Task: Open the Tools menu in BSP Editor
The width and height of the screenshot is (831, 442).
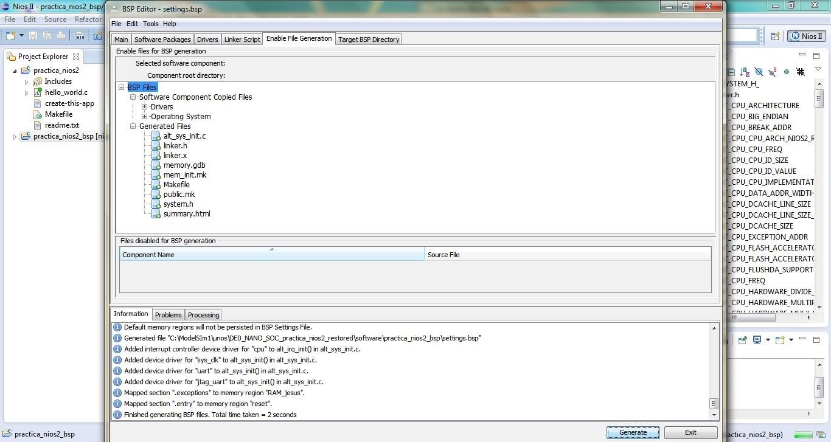Action: click(x=150, y=24)
